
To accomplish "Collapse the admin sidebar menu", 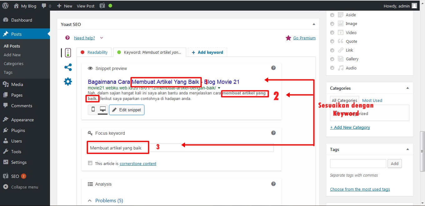I will tap(25, 187).
